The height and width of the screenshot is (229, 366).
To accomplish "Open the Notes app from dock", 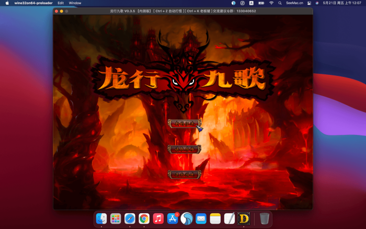I will tap(215, 219).
